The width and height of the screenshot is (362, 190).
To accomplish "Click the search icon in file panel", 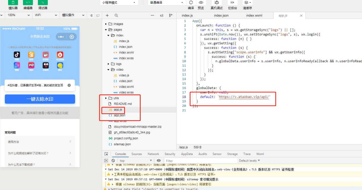I will [x=116, y=15].
